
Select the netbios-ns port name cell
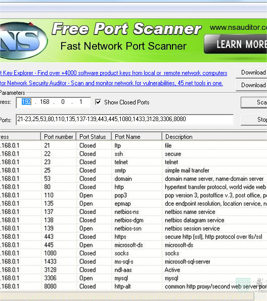[x=126, y=212]
